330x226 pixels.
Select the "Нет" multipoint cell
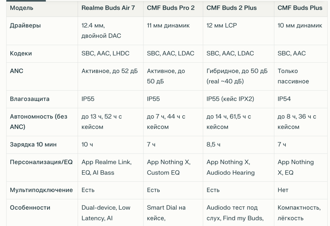click(283, 190)
